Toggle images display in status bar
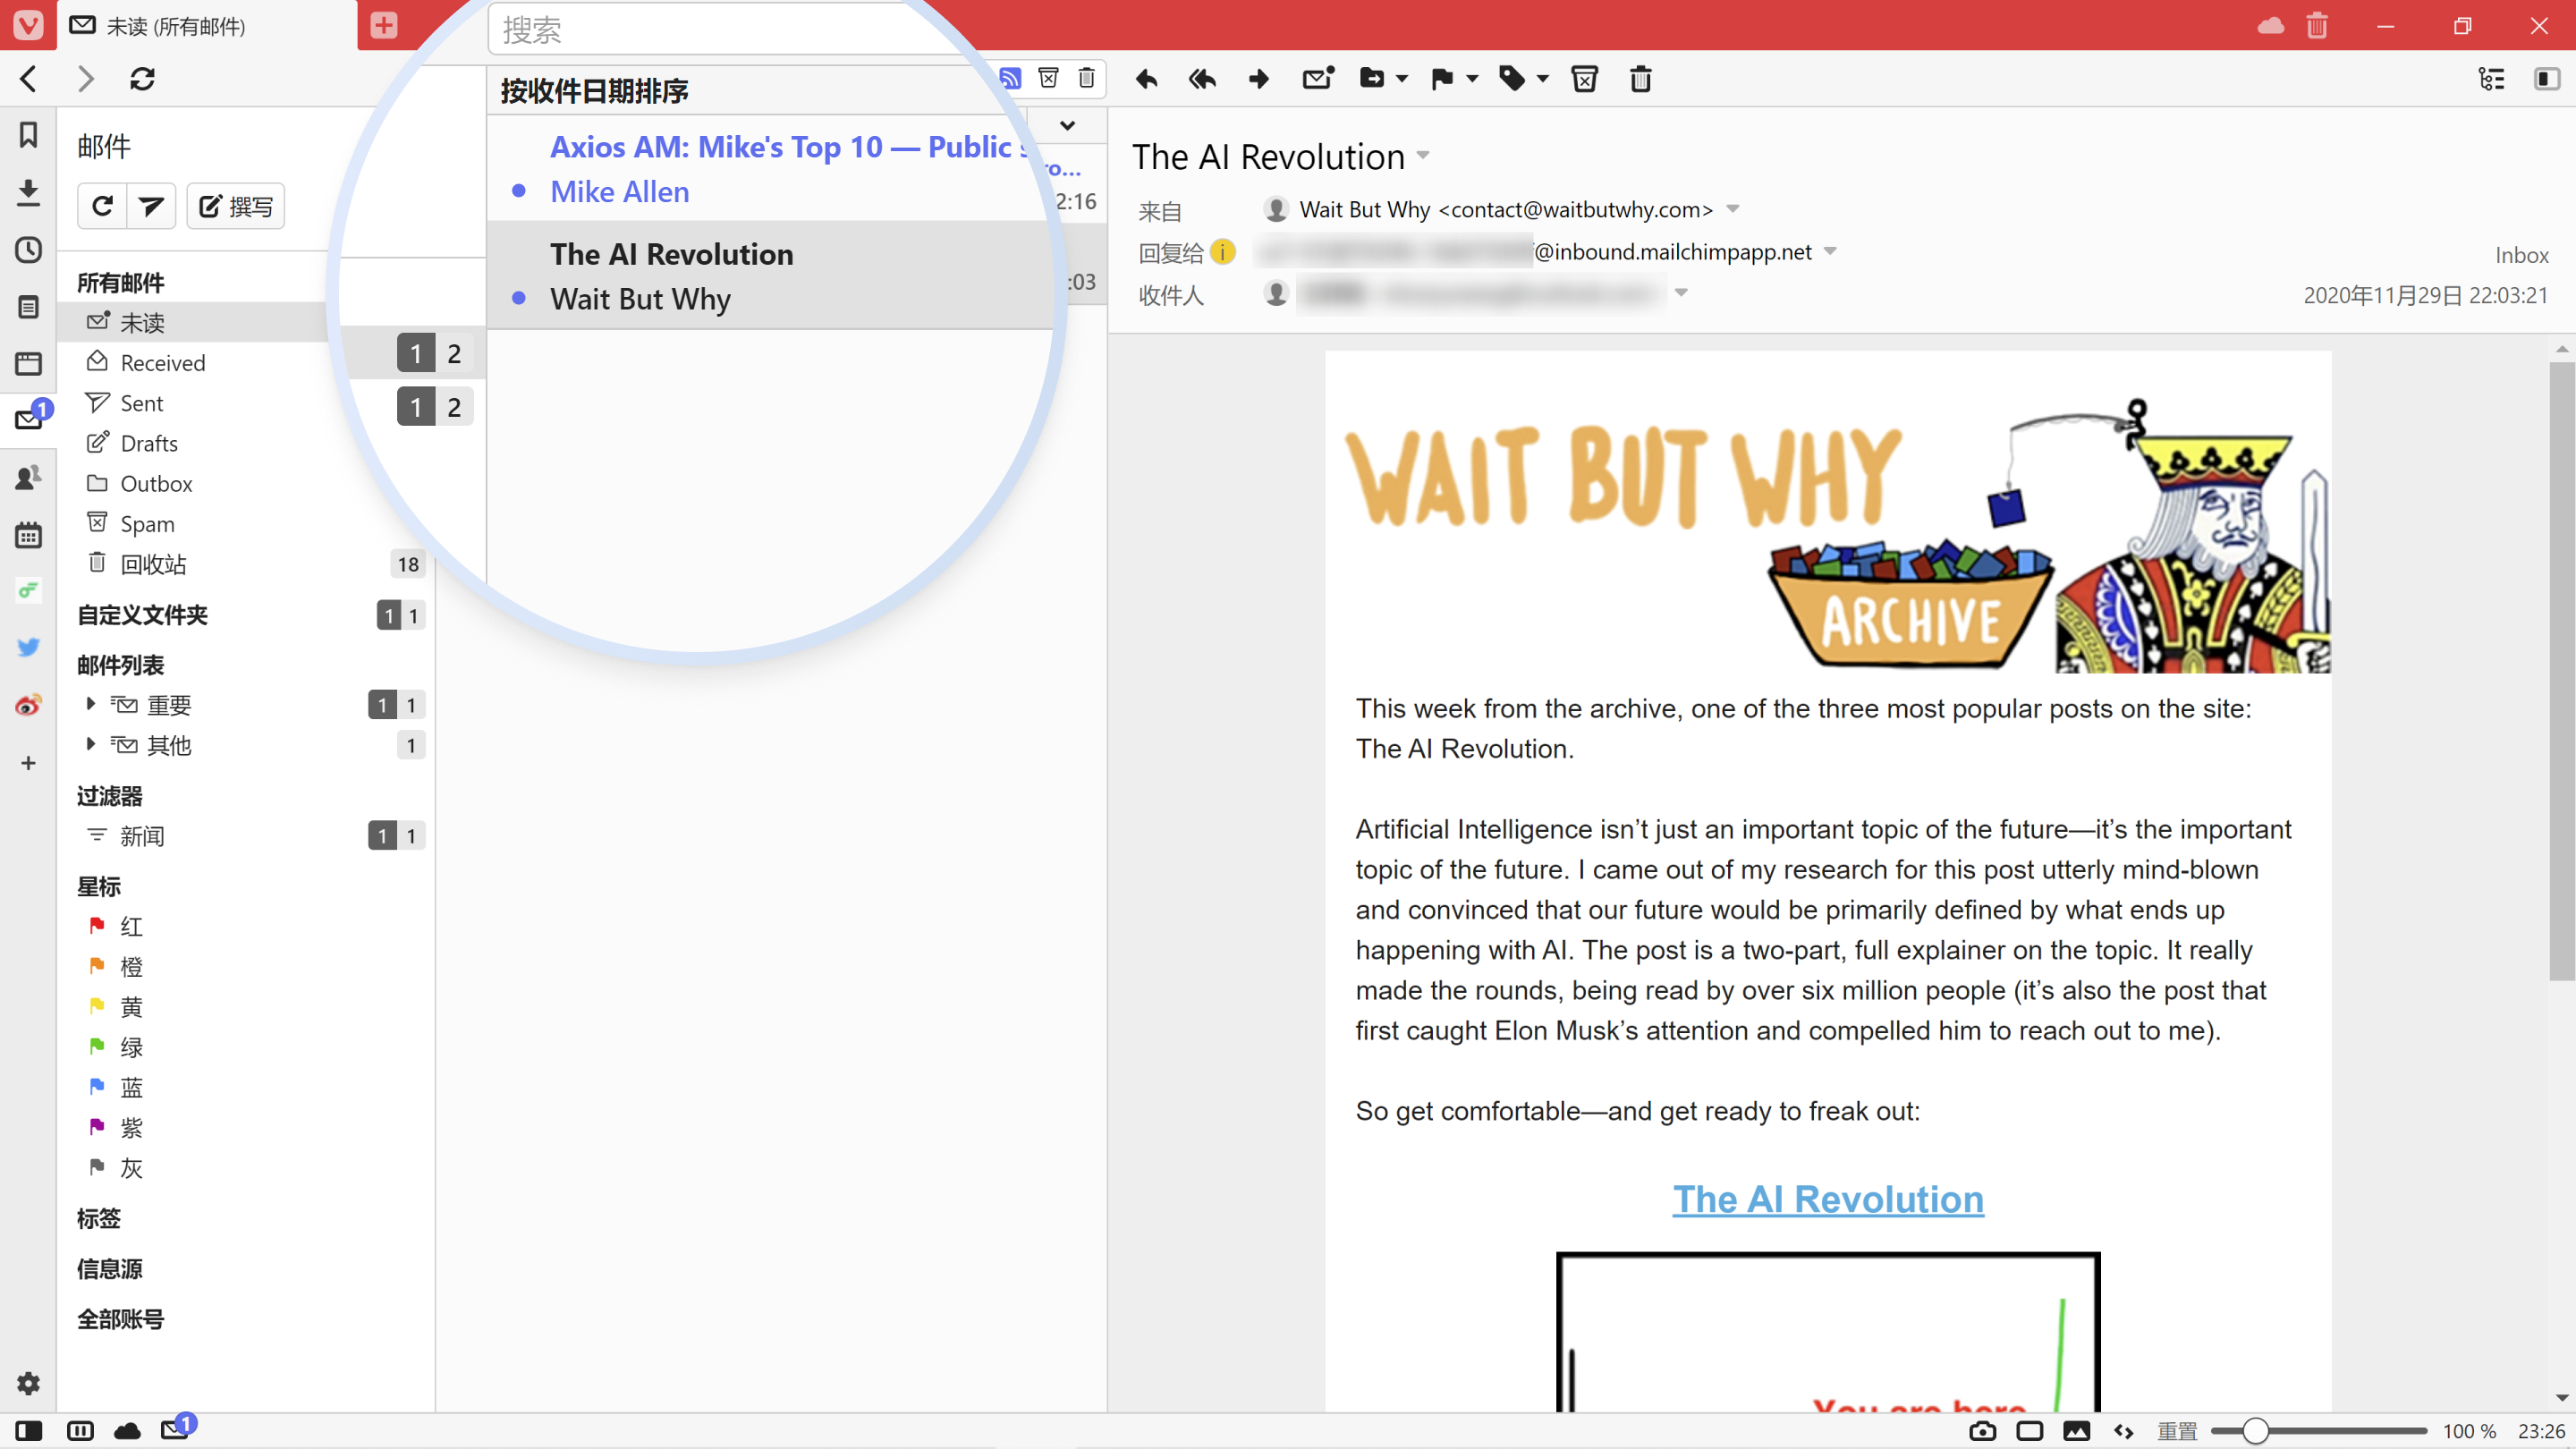This screenshot has height=1449, width=2576. (2076, 1430)
